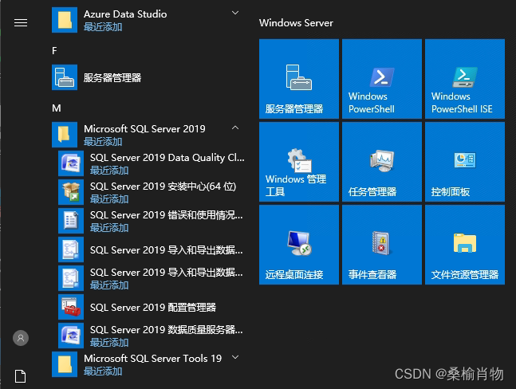The image size is (516, 389).
Task: Click the 'Microsoft SQL Server 2019' folder name
Action: point(144,129)
